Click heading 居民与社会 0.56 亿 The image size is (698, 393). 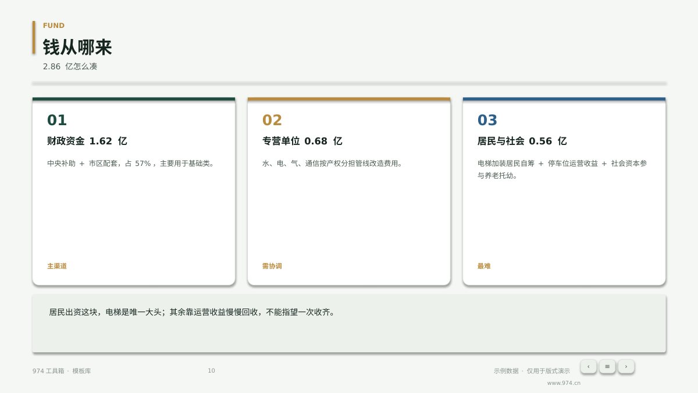(x=522, y=141)
